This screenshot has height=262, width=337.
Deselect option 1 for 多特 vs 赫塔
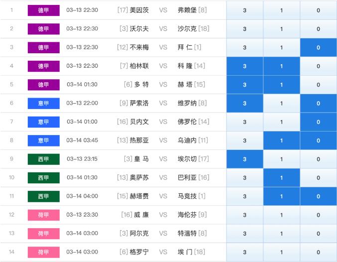282,85
